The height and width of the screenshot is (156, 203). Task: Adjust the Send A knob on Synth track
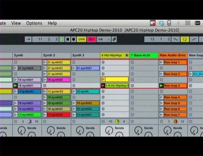pos(22,130)
